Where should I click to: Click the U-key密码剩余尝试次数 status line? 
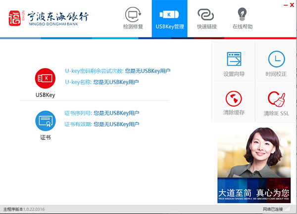coord(118,71)
